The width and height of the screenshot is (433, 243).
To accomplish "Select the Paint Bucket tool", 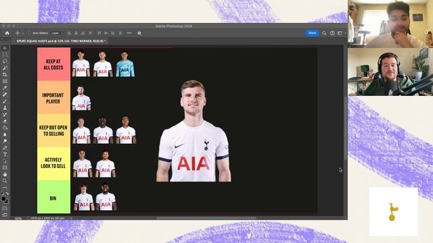I will (x=5, y=128).
